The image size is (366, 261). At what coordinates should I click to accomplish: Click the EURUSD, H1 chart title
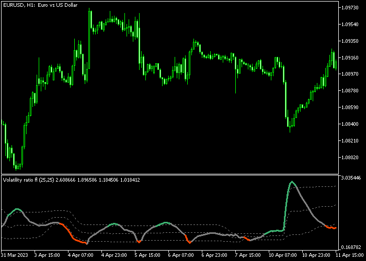[x=40, y=5]
